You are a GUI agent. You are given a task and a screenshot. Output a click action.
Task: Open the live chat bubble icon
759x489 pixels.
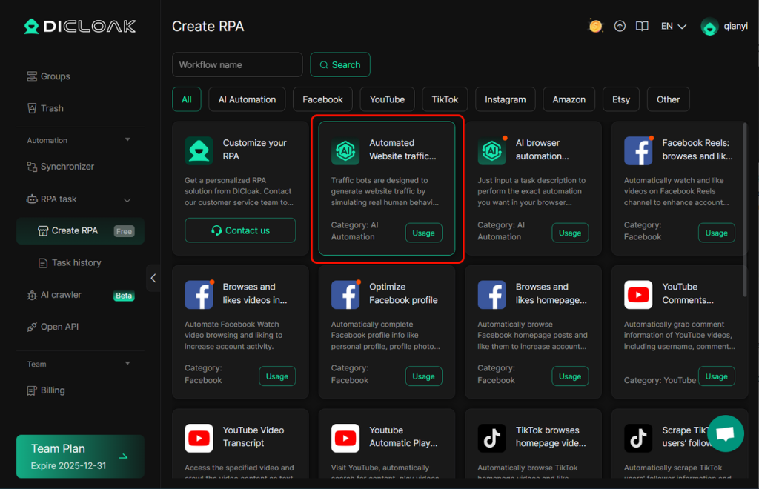725,433
